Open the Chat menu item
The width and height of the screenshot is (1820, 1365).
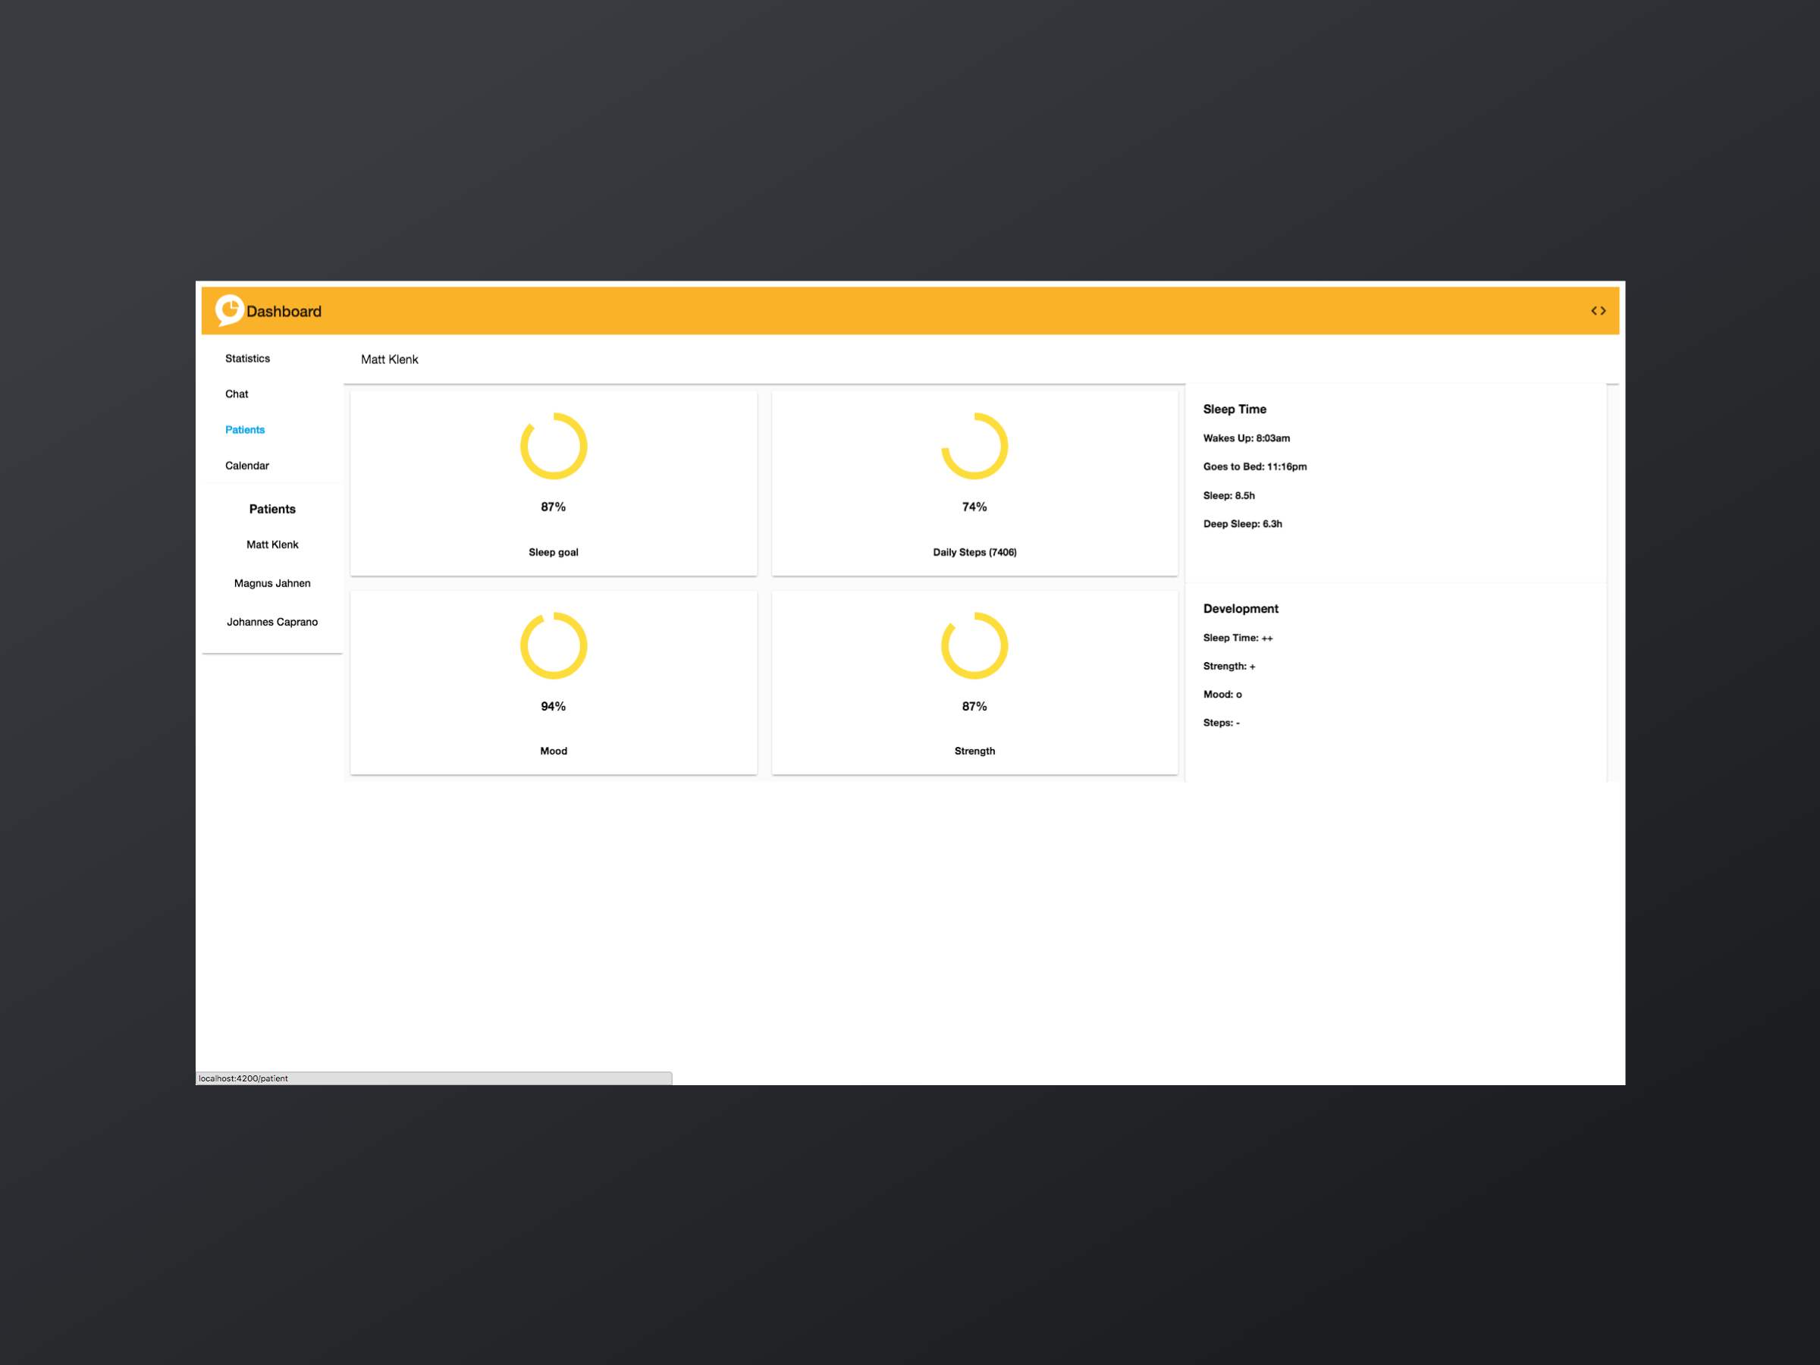237,394
